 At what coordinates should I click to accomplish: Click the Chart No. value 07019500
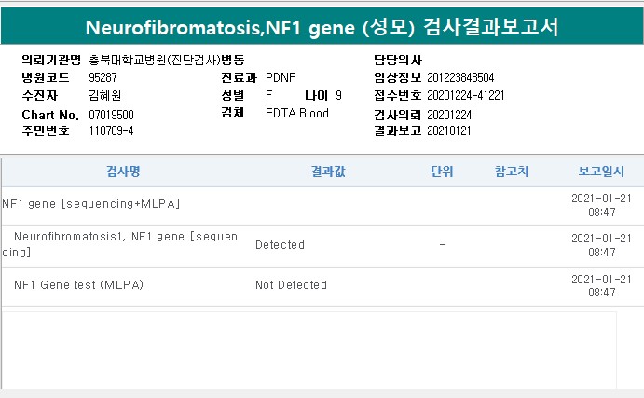111,115
